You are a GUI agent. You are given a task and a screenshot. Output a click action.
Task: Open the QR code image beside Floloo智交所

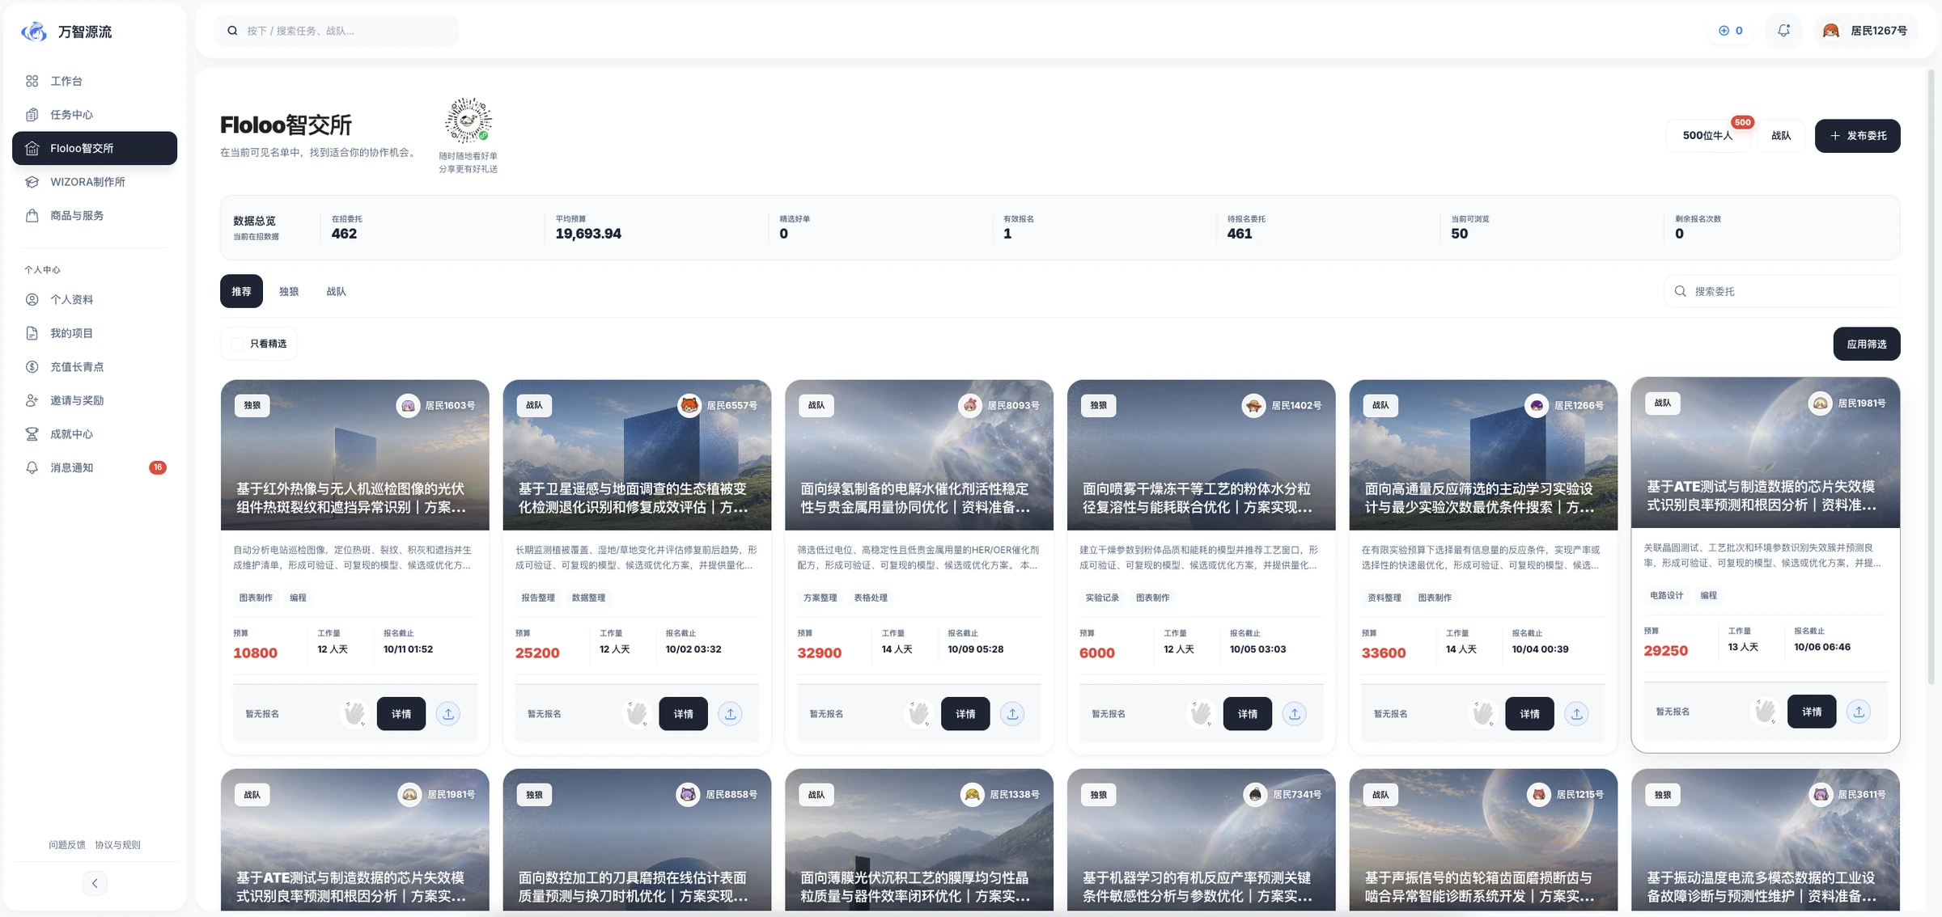click(468, 120)
